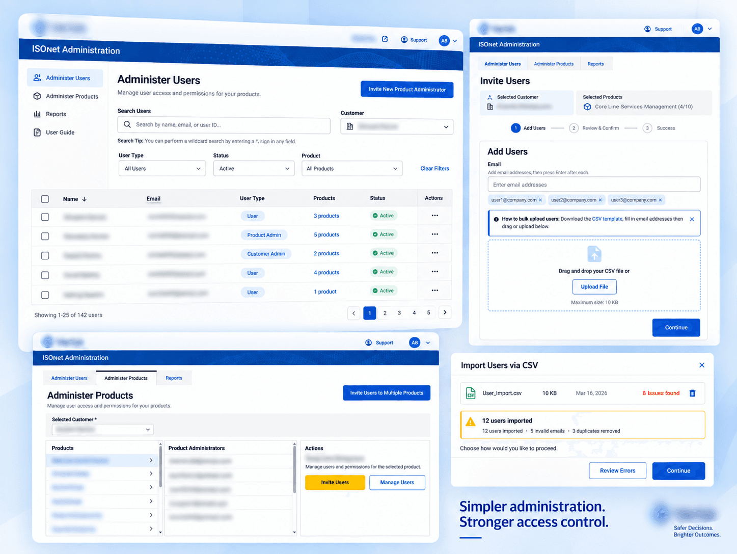Close the Import Users via CSV dialog

[702, 365]
